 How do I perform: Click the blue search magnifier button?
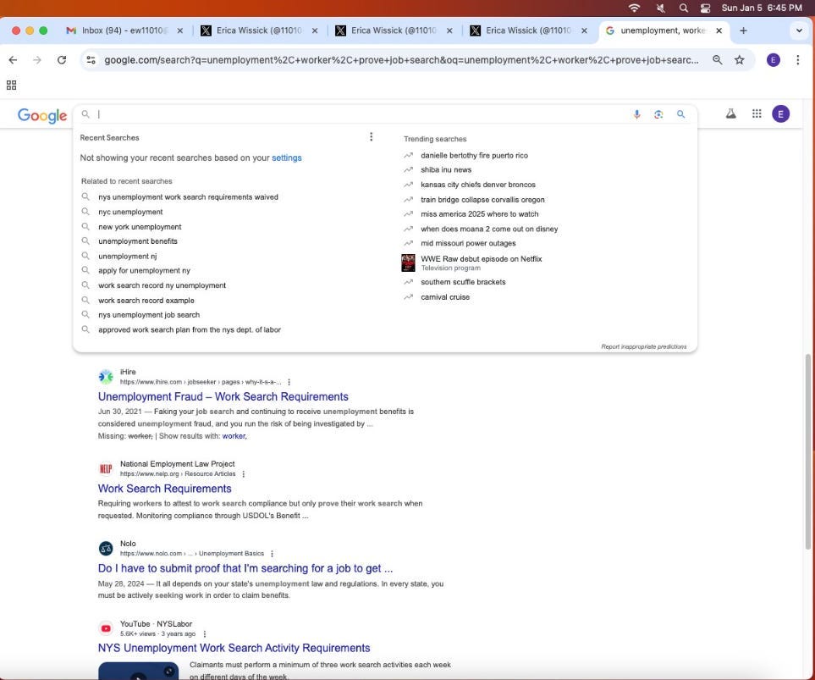click(681, 114)
